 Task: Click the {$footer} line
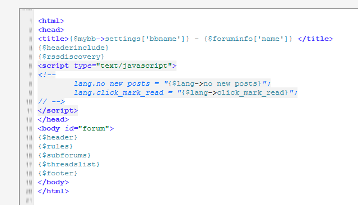(x=58, y=173)
